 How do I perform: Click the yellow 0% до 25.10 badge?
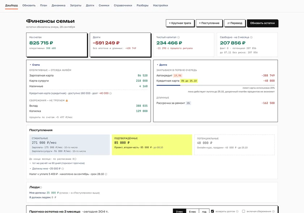[189, 81]
